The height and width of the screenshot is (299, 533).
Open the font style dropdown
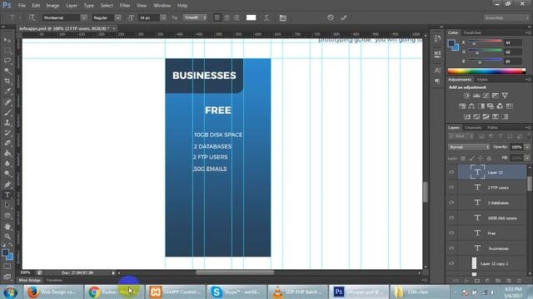tap(118, 17)
